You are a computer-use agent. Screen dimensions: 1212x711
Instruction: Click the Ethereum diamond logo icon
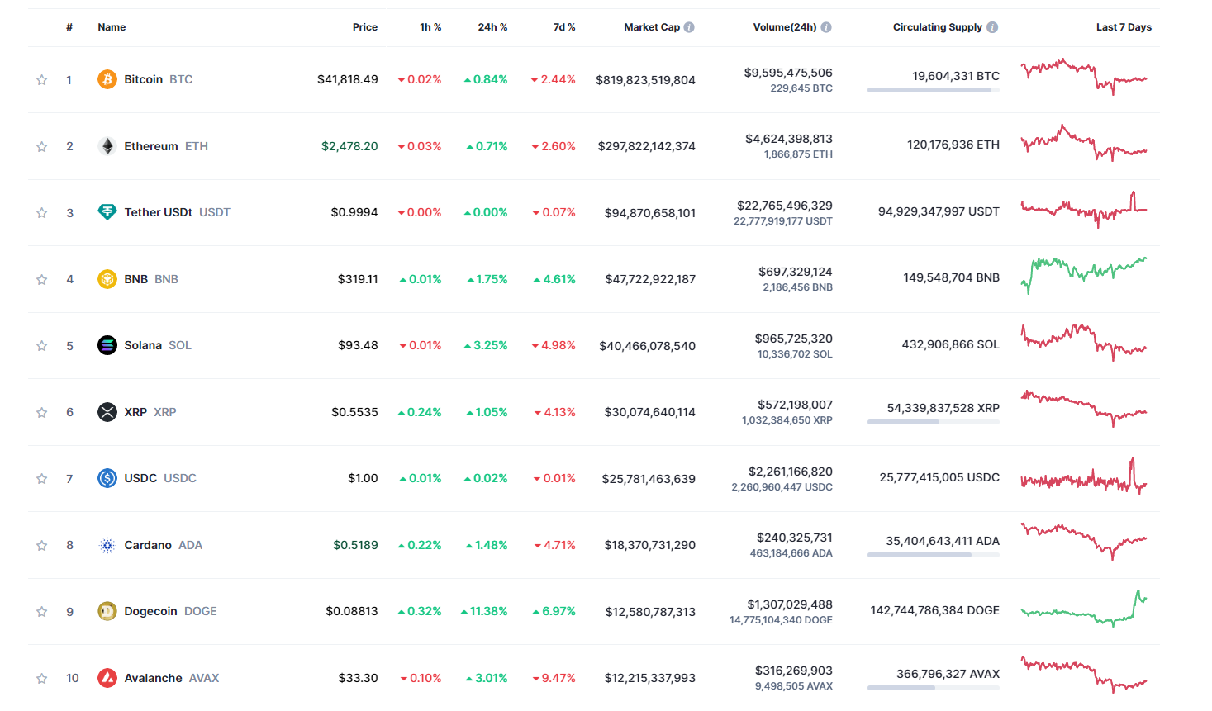(107, 146)
